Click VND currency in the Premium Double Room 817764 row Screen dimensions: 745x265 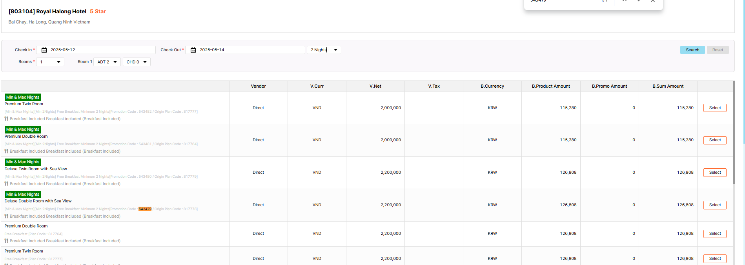tap(317, 234)
